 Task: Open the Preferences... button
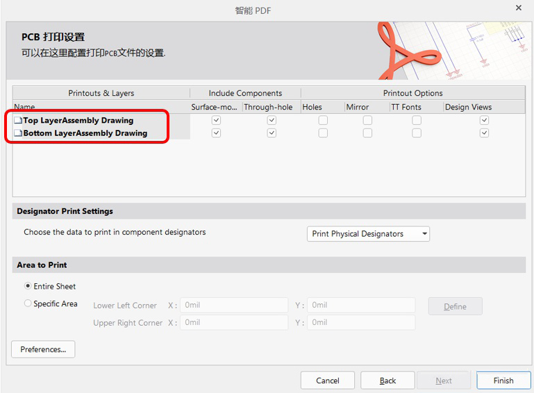(43, 349)
